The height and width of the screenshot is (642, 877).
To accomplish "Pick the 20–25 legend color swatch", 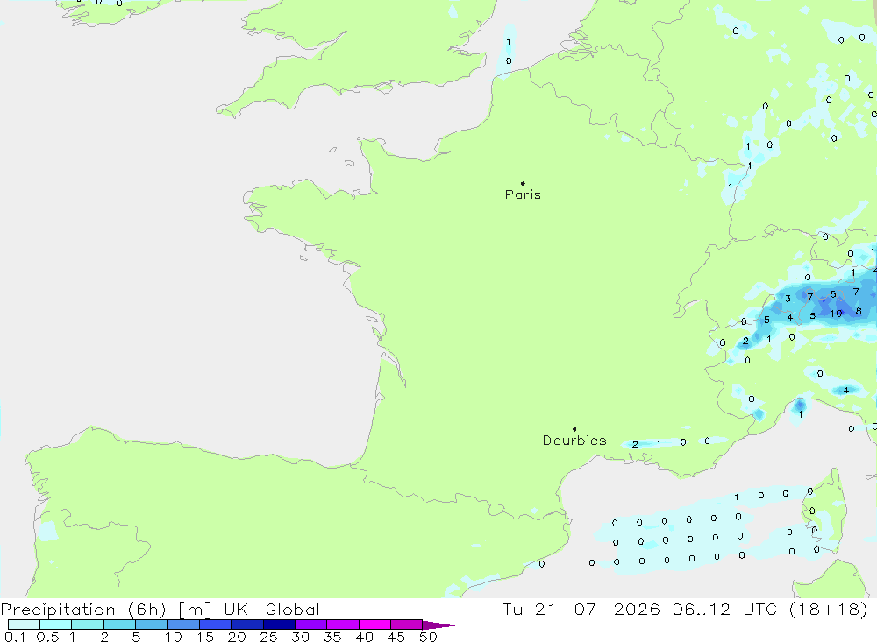I will 247,624.
